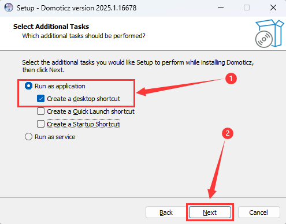Image resolution: width=286 pixels, height=224 pixels.
Task: Click the "Select Additional Tasks" heading
Action: 51,27
